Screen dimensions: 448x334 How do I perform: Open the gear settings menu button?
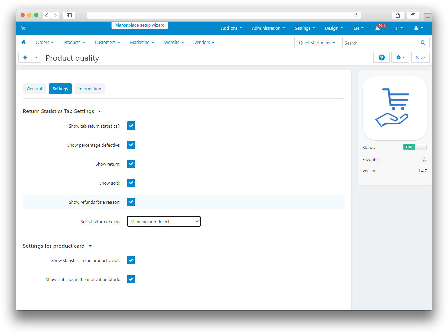400,58
